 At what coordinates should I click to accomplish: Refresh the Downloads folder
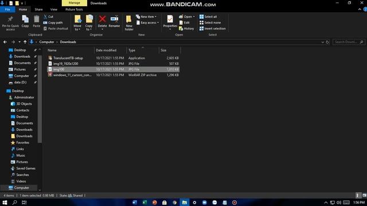point(327,42)
